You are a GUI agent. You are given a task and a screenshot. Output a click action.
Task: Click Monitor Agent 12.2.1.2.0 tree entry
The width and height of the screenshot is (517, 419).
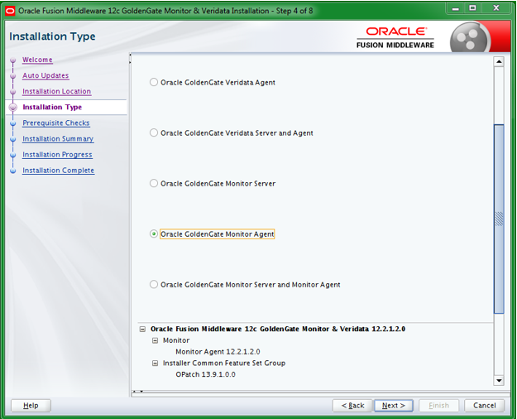[218, 352]
